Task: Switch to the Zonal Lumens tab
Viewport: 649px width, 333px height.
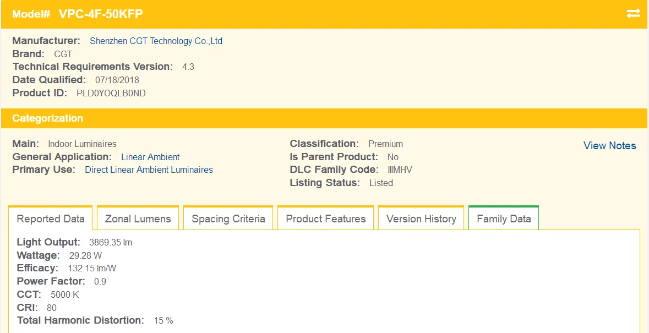Action: pos(138,219)
